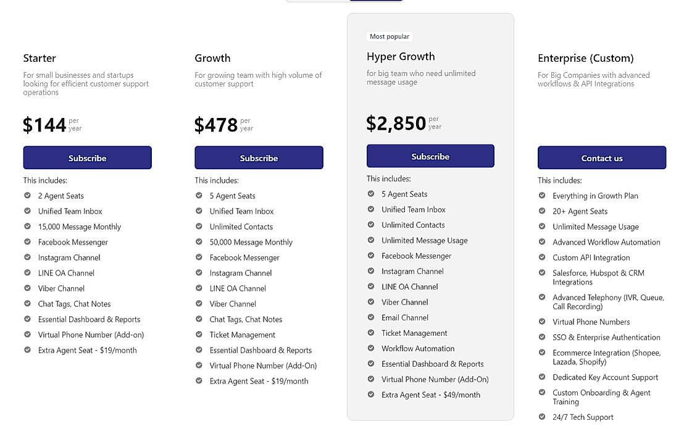Click checkmark beside Unlimited Message Usage, Hyper Growth
The height and width of the screenshot is (439, 684).
[371, 240]
